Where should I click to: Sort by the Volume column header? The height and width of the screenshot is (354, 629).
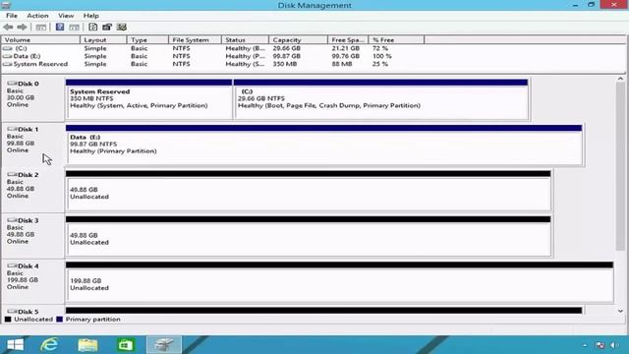point(40,40)
